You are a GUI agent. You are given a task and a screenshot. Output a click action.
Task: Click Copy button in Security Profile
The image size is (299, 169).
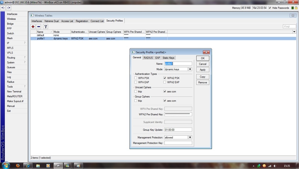[203, 77]
